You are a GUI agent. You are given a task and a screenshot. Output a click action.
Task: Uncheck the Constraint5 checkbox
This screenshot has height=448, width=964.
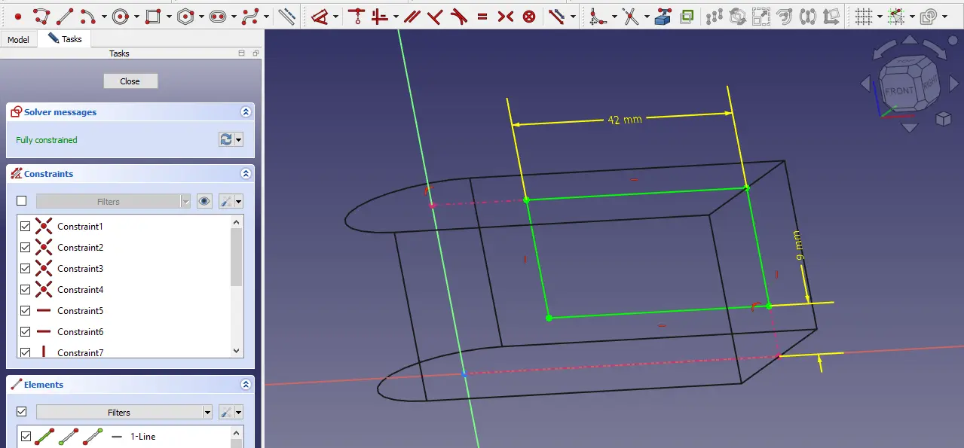tap(26, 311)
